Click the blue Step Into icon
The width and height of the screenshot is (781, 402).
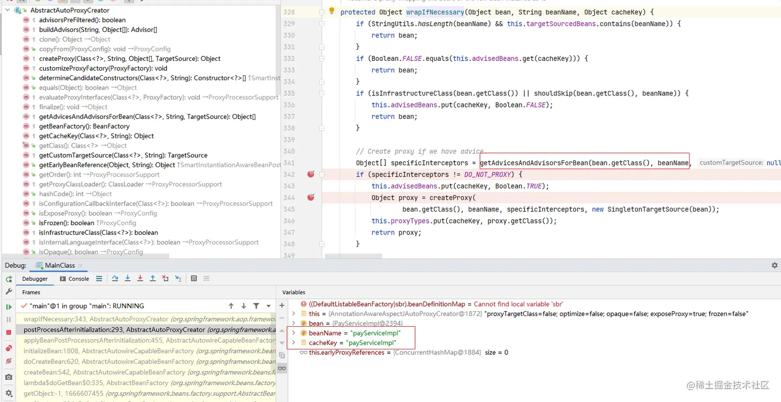[x=128, y=279]
